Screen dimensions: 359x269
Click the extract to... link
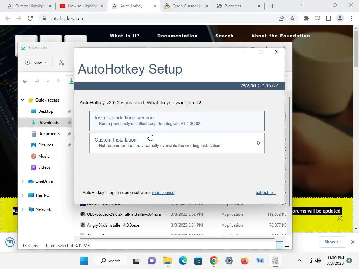[x=266, y=193]
